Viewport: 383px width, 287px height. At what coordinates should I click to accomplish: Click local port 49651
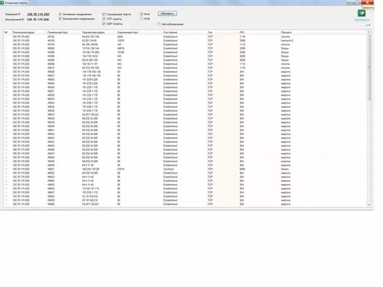pos(51,169)
